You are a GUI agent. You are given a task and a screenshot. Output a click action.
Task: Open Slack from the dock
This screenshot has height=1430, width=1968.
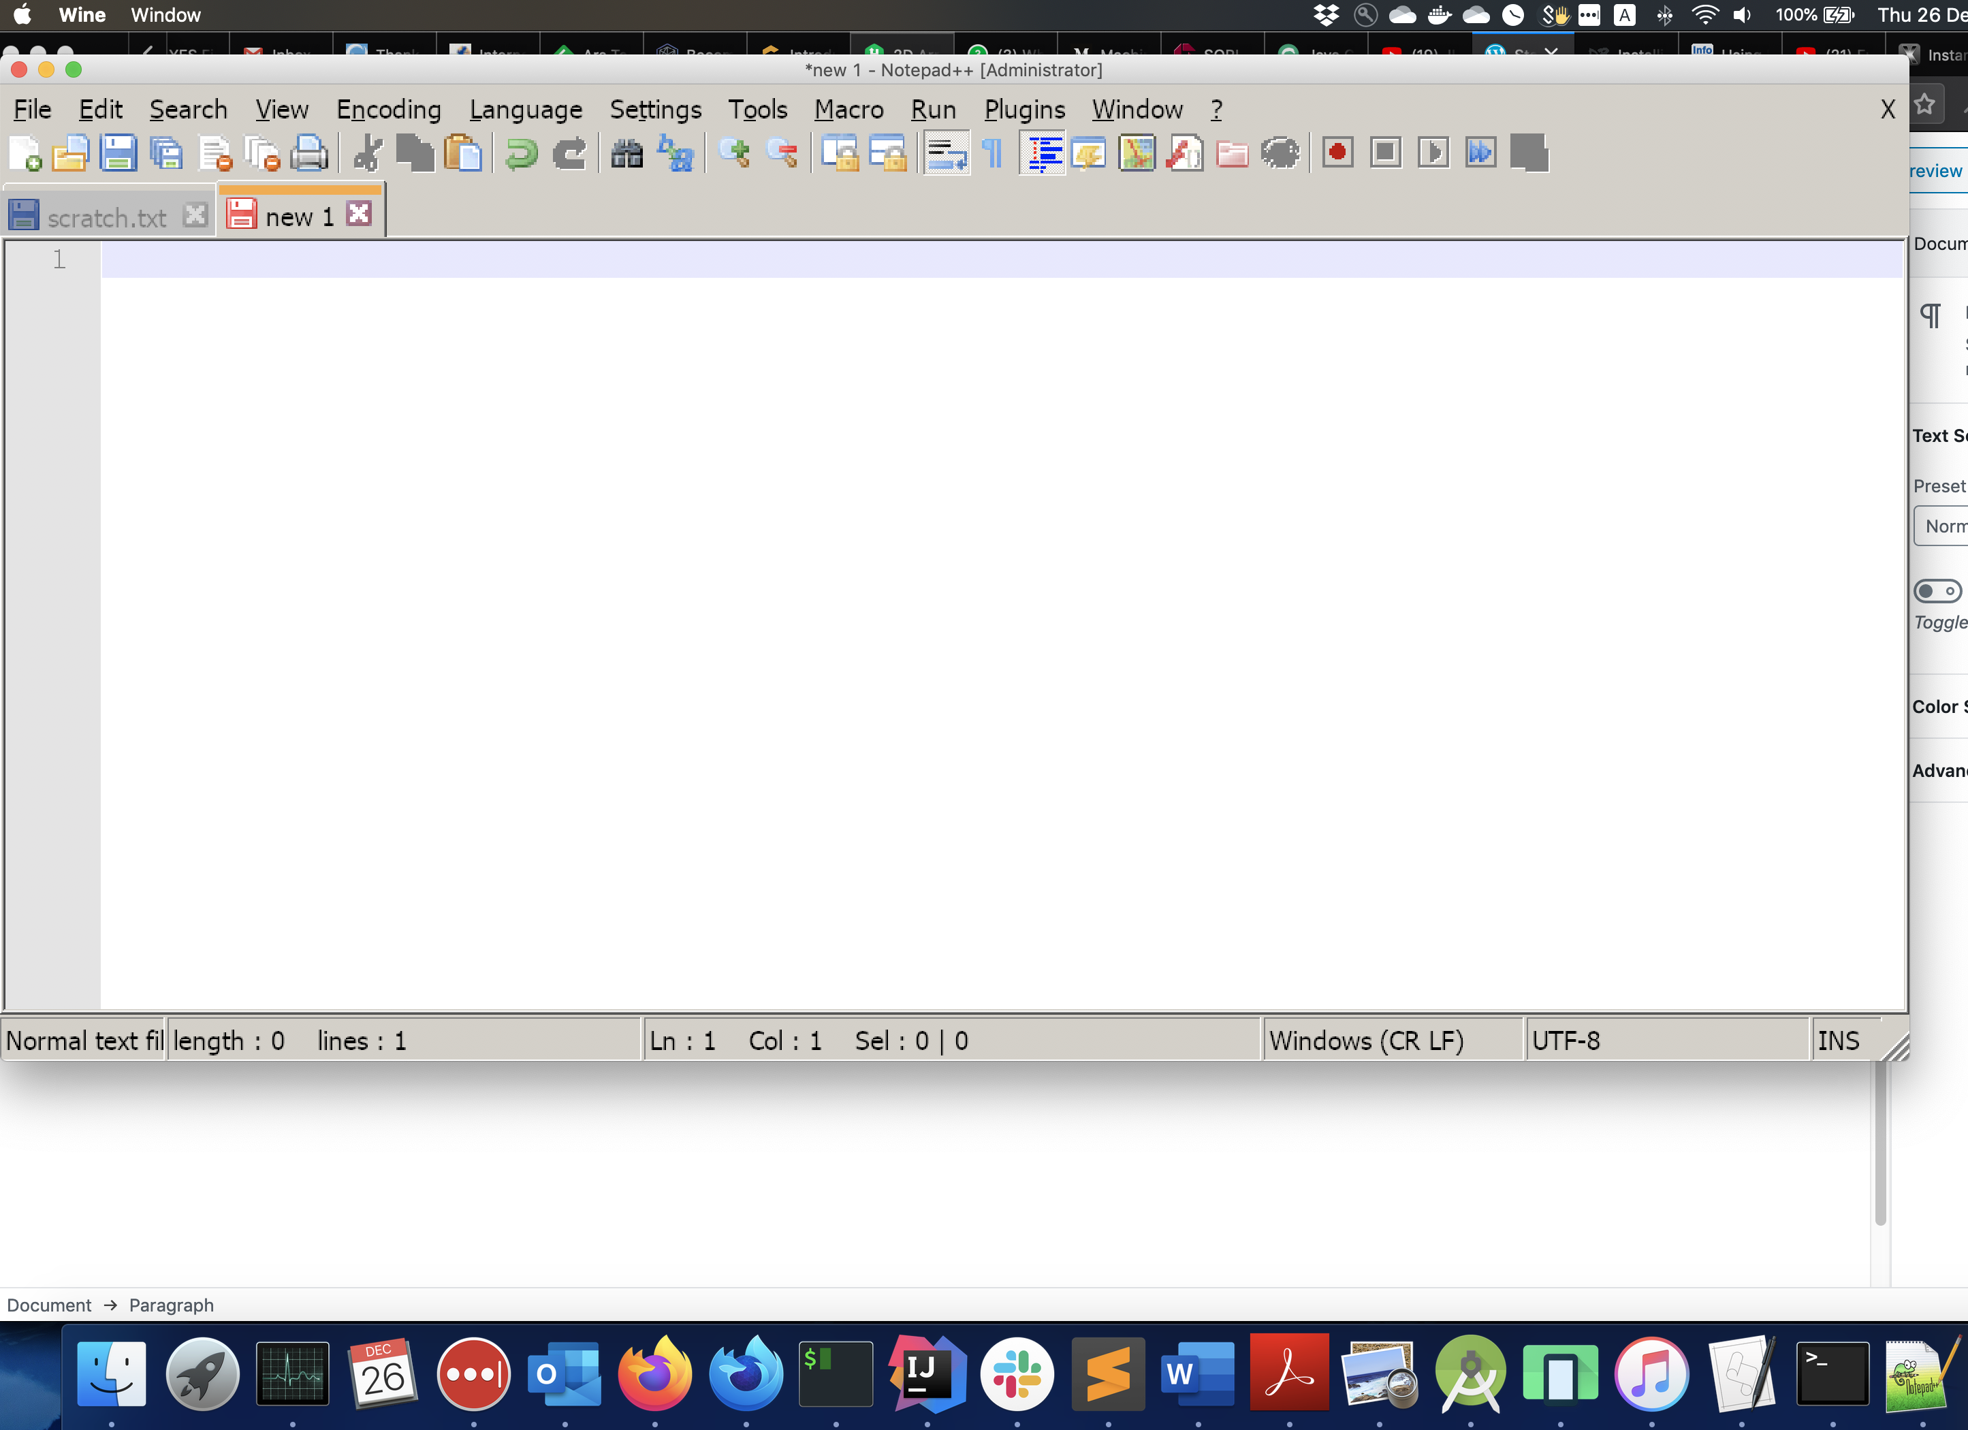point(1017,1374)
